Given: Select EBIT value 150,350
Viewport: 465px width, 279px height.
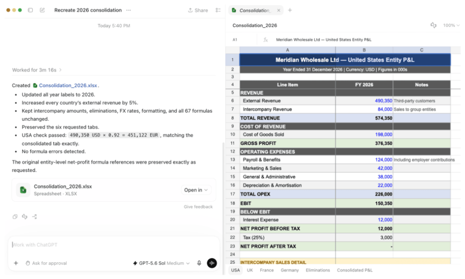Looking at the screenshot, I should pos(364,203).
